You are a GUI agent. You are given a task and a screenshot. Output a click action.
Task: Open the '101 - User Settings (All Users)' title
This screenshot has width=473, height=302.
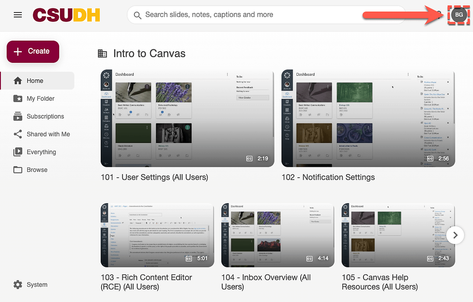coord(154,177)
